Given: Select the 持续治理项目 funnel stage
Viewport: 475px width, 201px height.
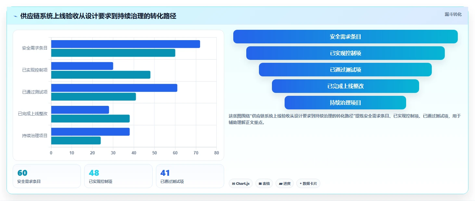Looking at the screenshot, I should 345,103.
